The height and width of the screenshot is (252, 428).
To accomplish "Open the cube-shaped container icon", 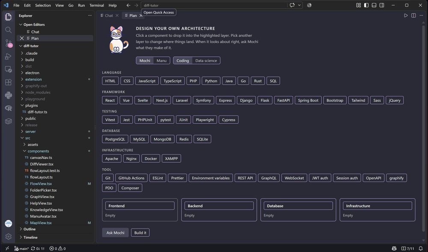I will click(8, 121).
